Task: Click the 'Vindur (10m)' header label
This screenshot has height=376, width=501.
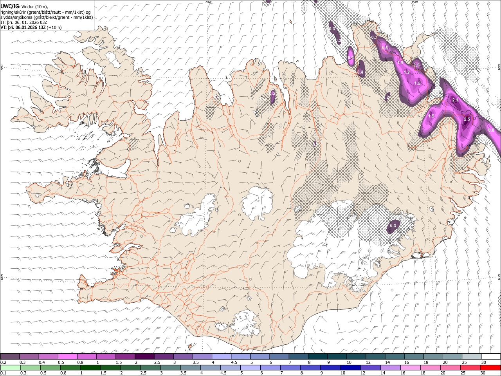Action: click(34, 7)
